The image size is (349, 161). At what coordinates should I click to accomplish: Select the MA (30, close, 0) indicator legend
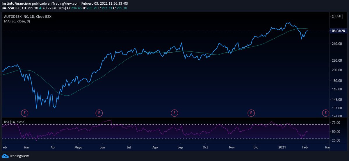pyautogui.click(x=17, y=21)
